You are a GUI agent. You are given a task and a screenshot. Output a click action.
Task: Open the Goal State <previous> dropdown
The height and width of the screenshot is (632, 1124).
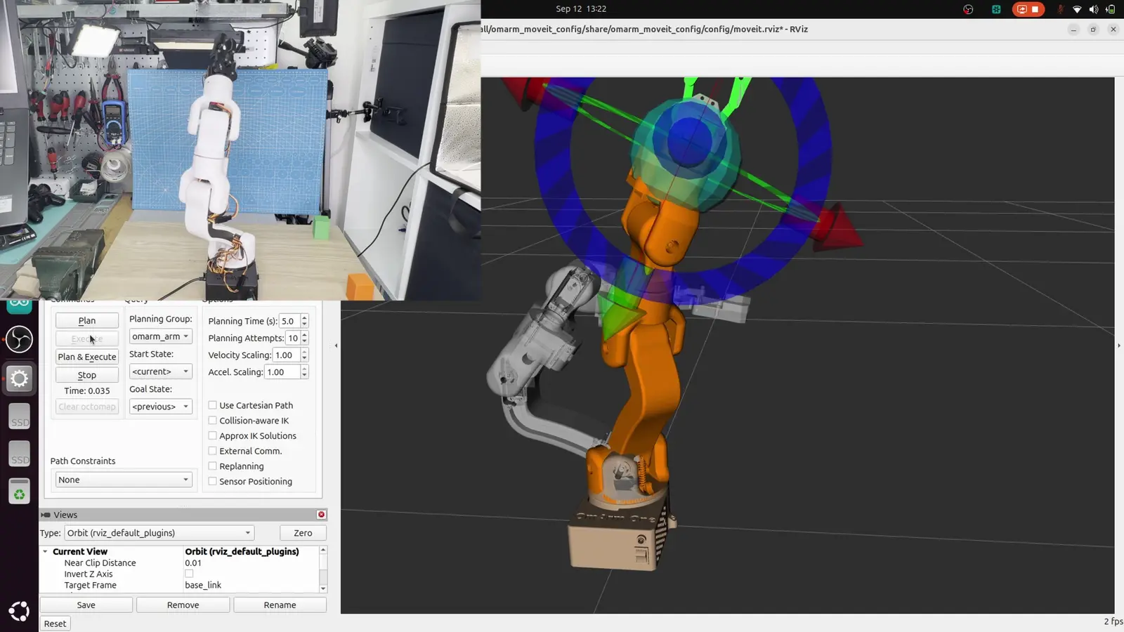[161, 407]
